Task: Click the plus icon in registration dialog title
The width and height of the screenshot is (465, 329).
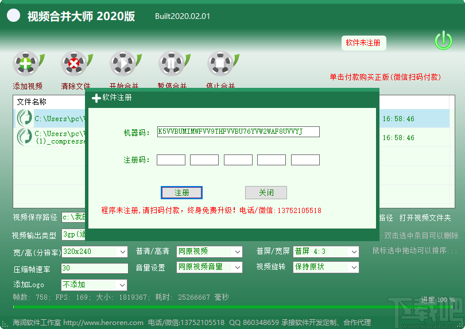Action: coord(96,98)
